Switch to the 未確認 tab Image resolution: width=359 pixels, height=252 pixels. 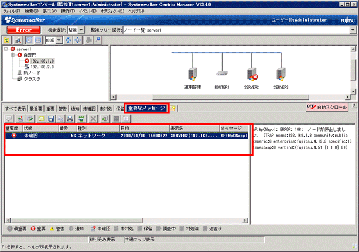89,108
